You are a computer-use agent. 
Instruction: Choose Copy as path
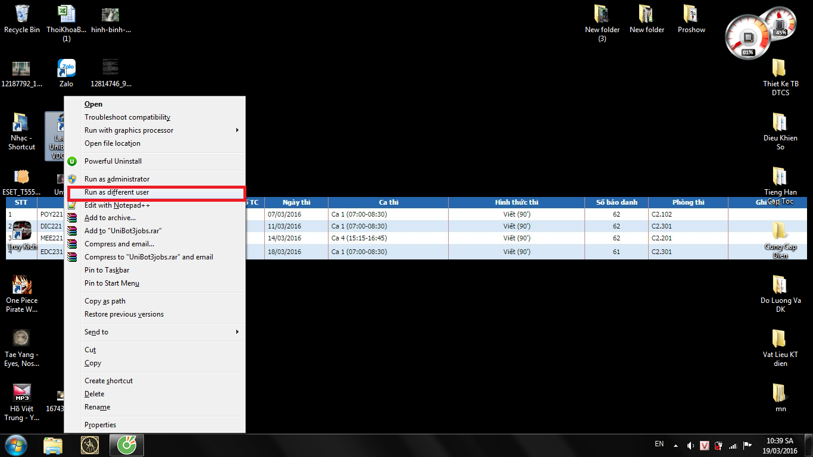(x=155, y=301)
